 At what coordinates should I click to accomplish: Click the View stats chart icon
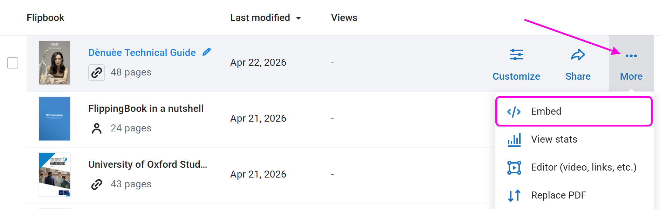tap(514, 140)
